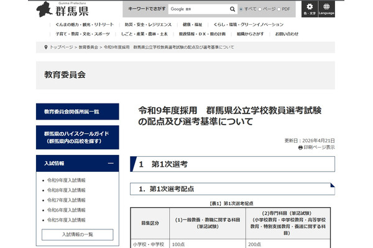The width and height of the screenshot is (373, 248).
Task: Select the すべて search radio button
Action: point(241,9)
